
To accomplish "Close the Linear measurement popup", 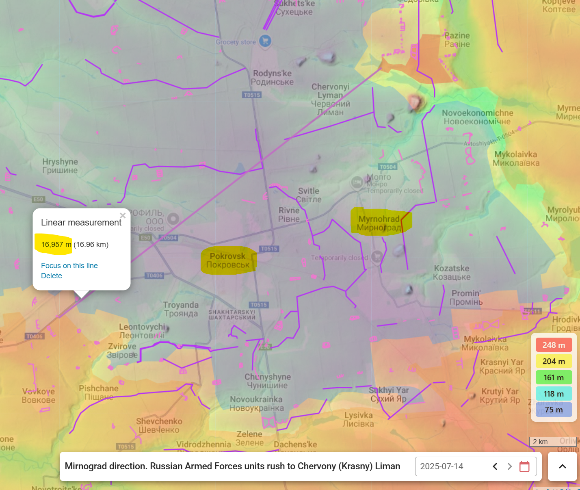I will tap(123, 215).
